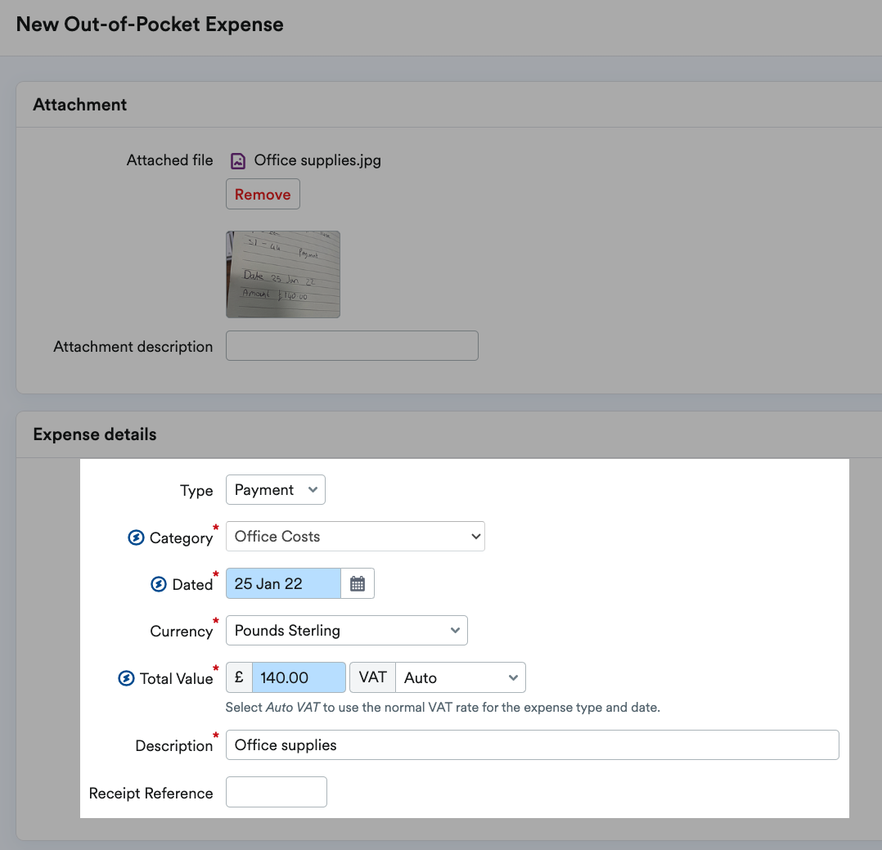Click the date field showing 25 Jan 22
The width and height of the screenshot is (882, 850).
[x=282, y=582]
